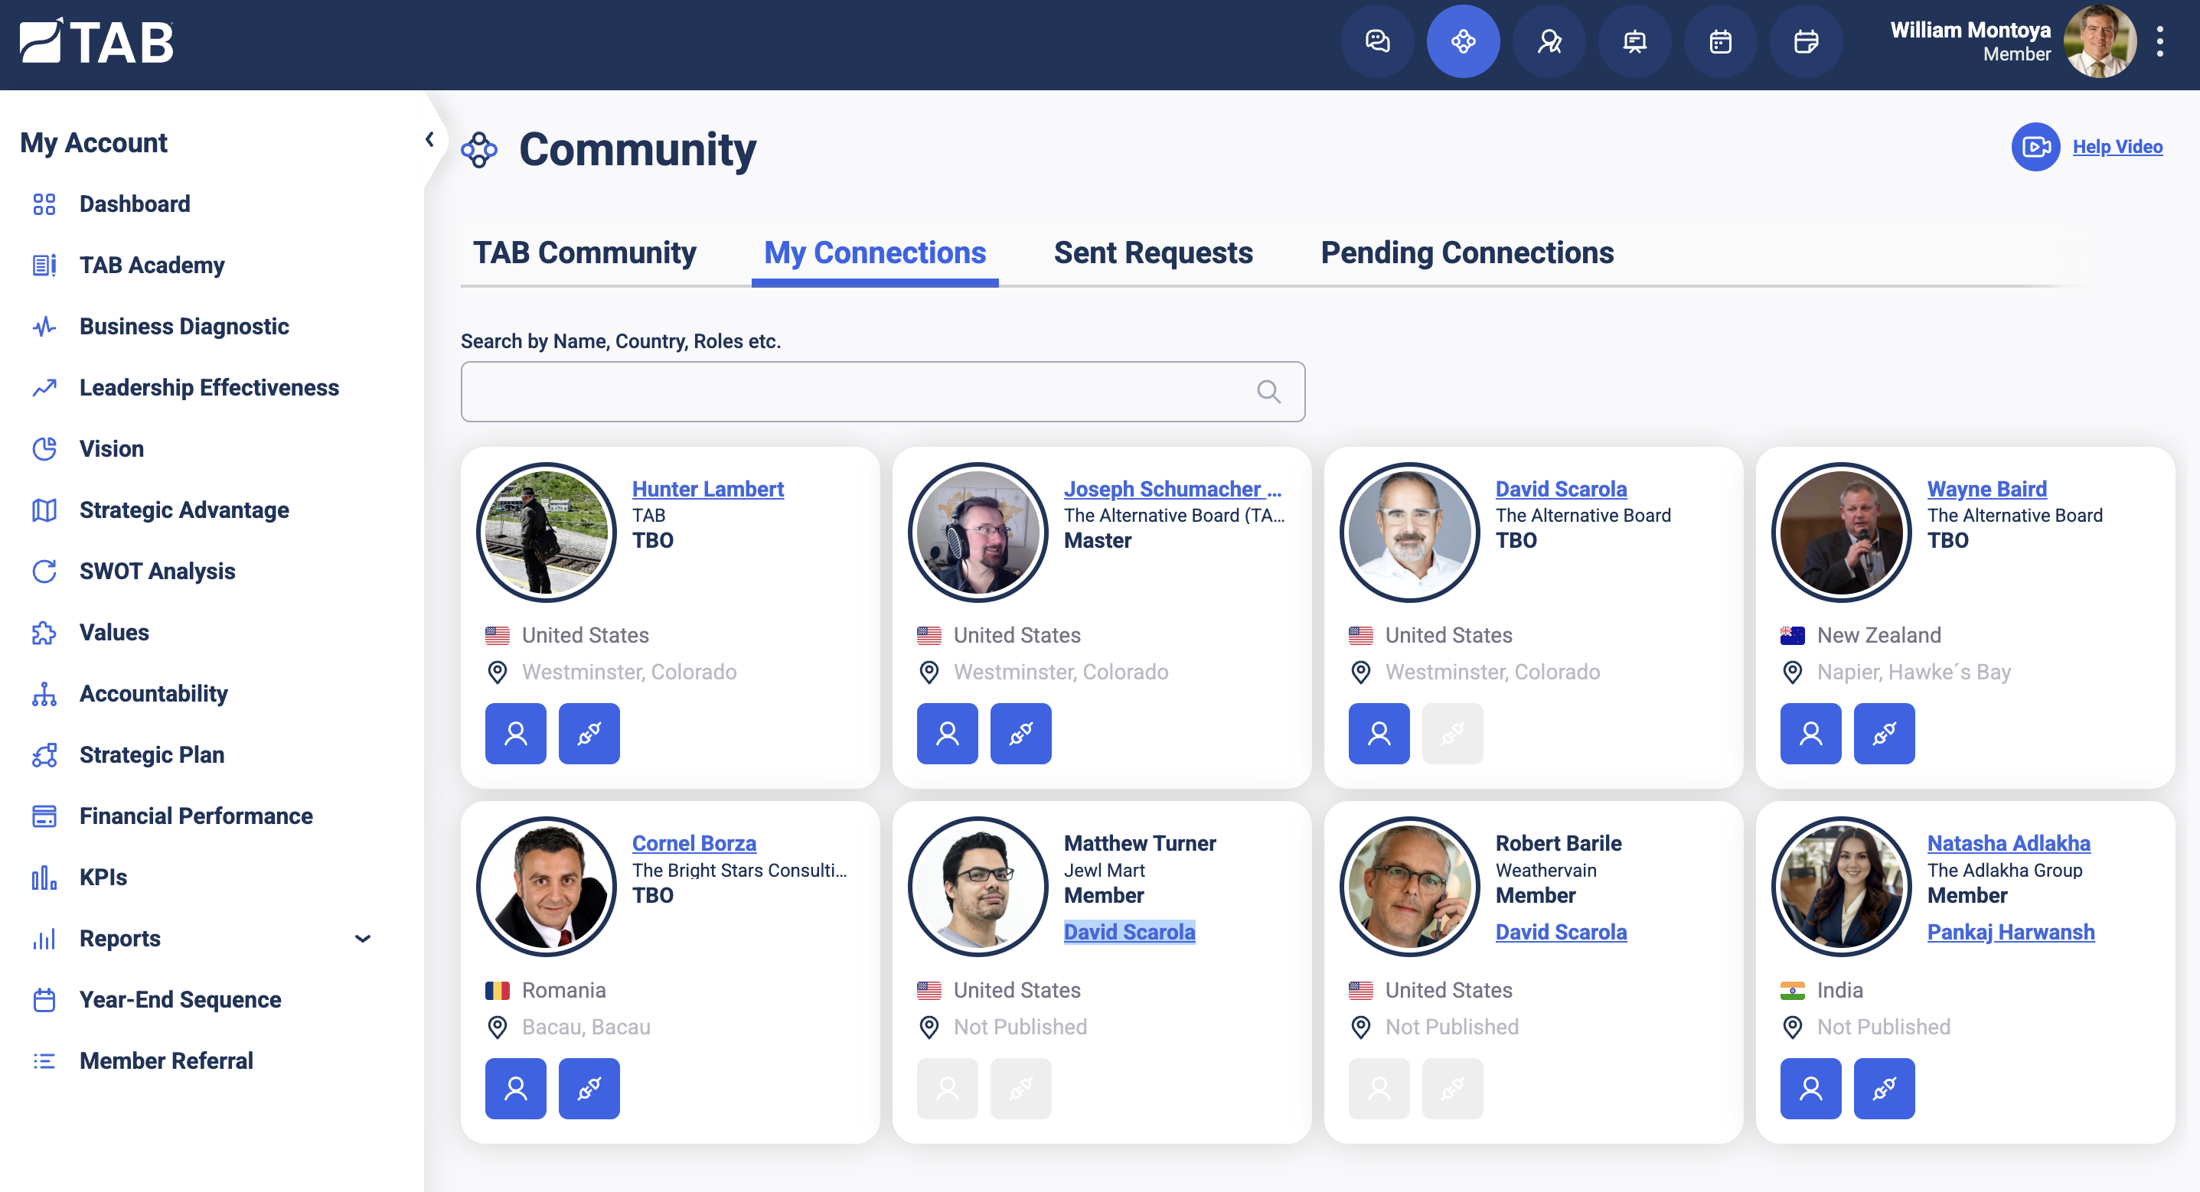Open Pankaj Harwansh link on Natasha's card
The height and width of the screenshot is (1192, 2200).
click(x=2010, y=933)
